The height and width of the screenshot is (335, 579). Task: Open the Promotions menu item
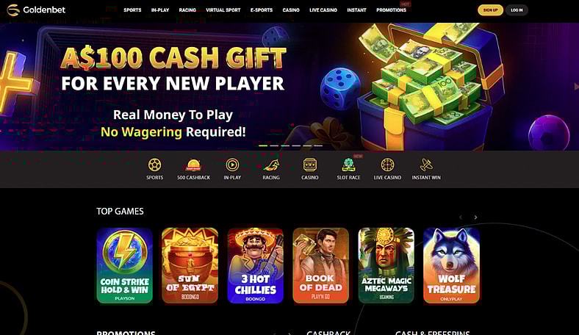[391, 10]
